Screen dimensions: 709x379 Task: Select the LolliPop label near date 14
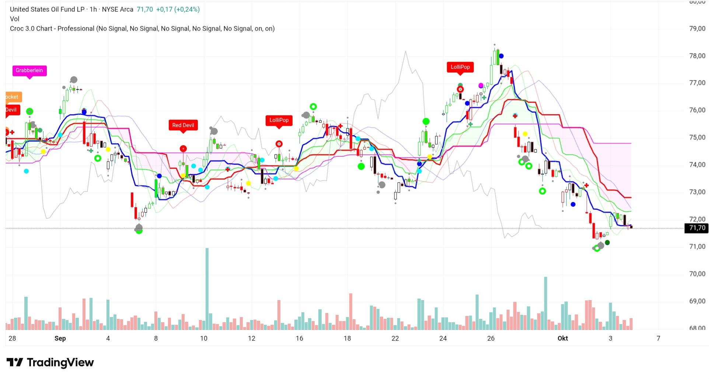pos(279,120)
